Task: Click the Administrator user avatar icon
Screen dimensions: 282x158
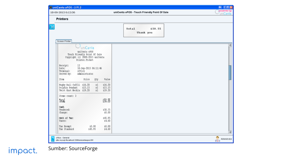Action: 217,139
